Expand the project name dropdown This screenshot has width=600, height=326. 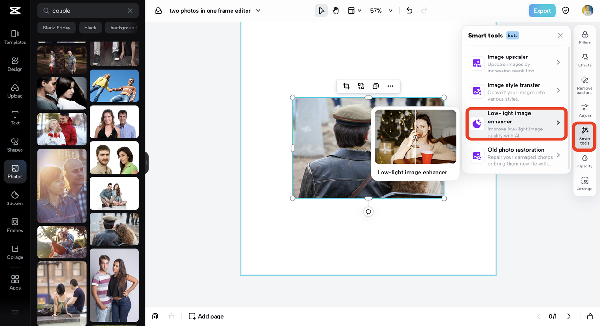pyautogui.click(x=258, y=10)
